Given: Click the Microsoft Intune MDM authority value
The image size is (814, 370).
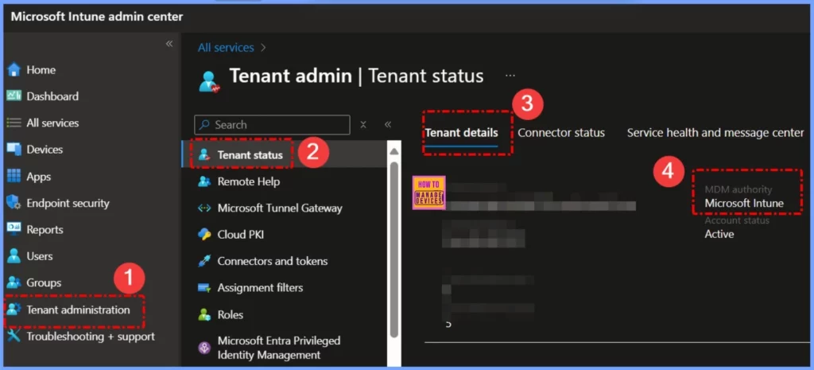Looking at the screenshot, I should coord(744,203).
